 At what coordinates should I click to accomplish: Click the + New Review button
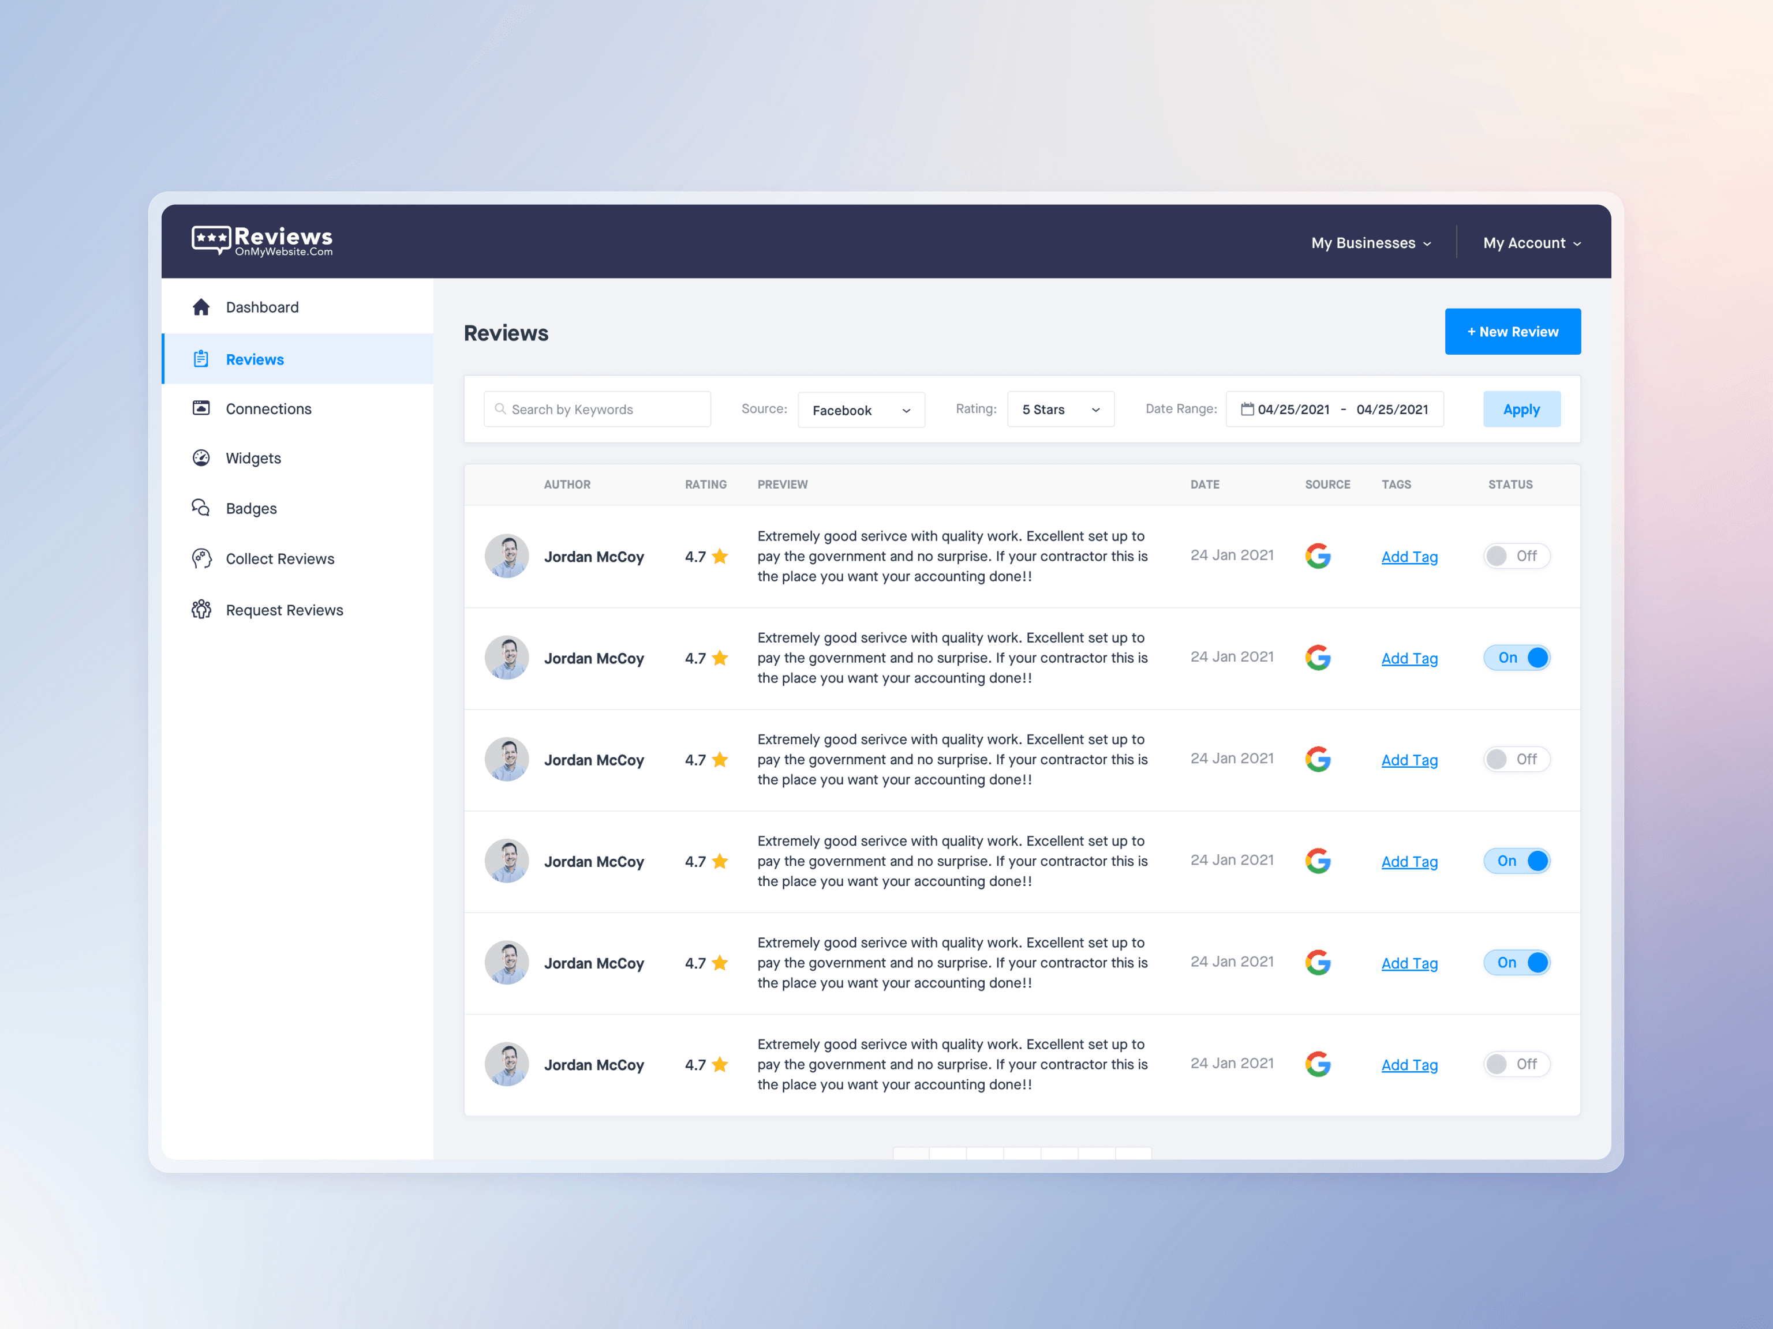[x=1512, y=332]
